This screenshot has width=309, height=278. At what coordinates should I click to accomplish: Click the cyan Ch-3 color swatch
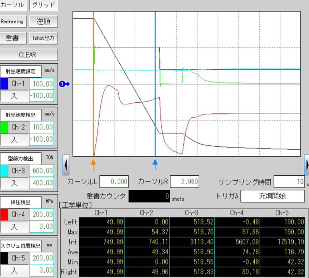(x=4, y=171)
